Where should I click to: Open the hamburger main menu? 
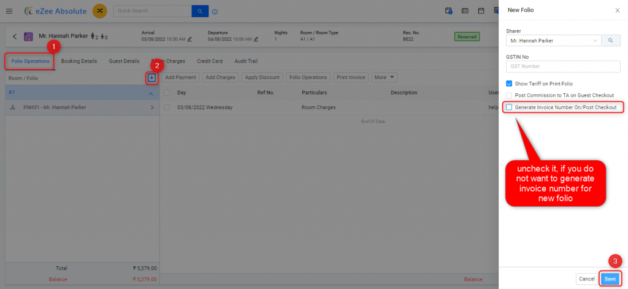pos(9,11)
